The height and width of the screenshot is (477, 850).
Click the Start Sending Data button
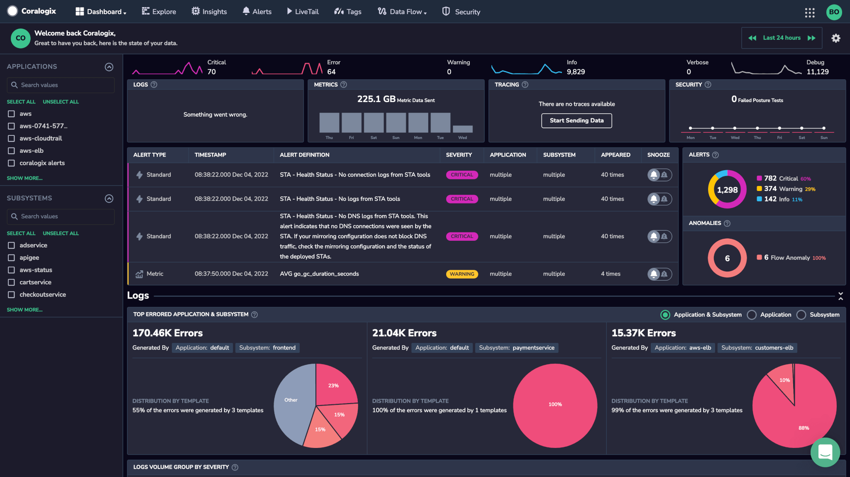[576, 121]
